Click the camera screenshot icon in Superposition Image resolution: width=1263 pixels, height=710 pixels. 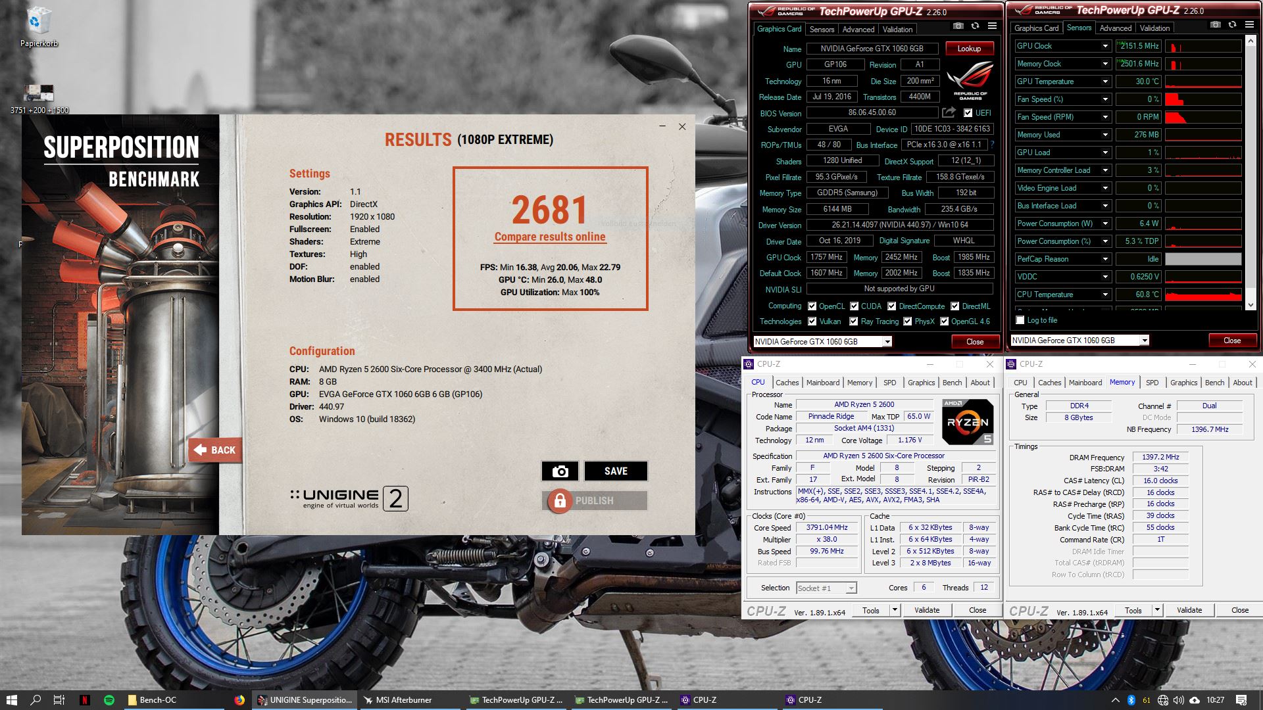tap(560, 471)
